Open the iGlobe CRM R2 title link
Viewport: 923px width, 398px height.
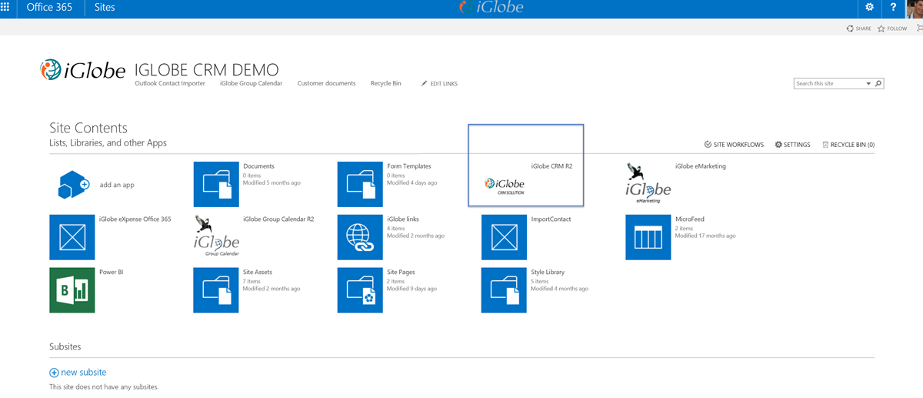[x=551, y=166]
